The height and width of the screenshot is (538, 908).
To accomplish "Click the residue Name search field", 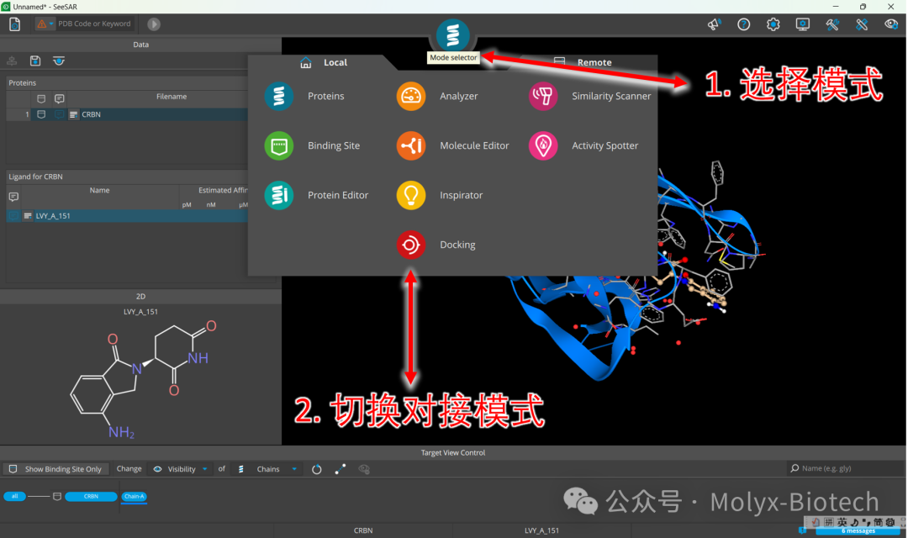I will pos(846,468).
